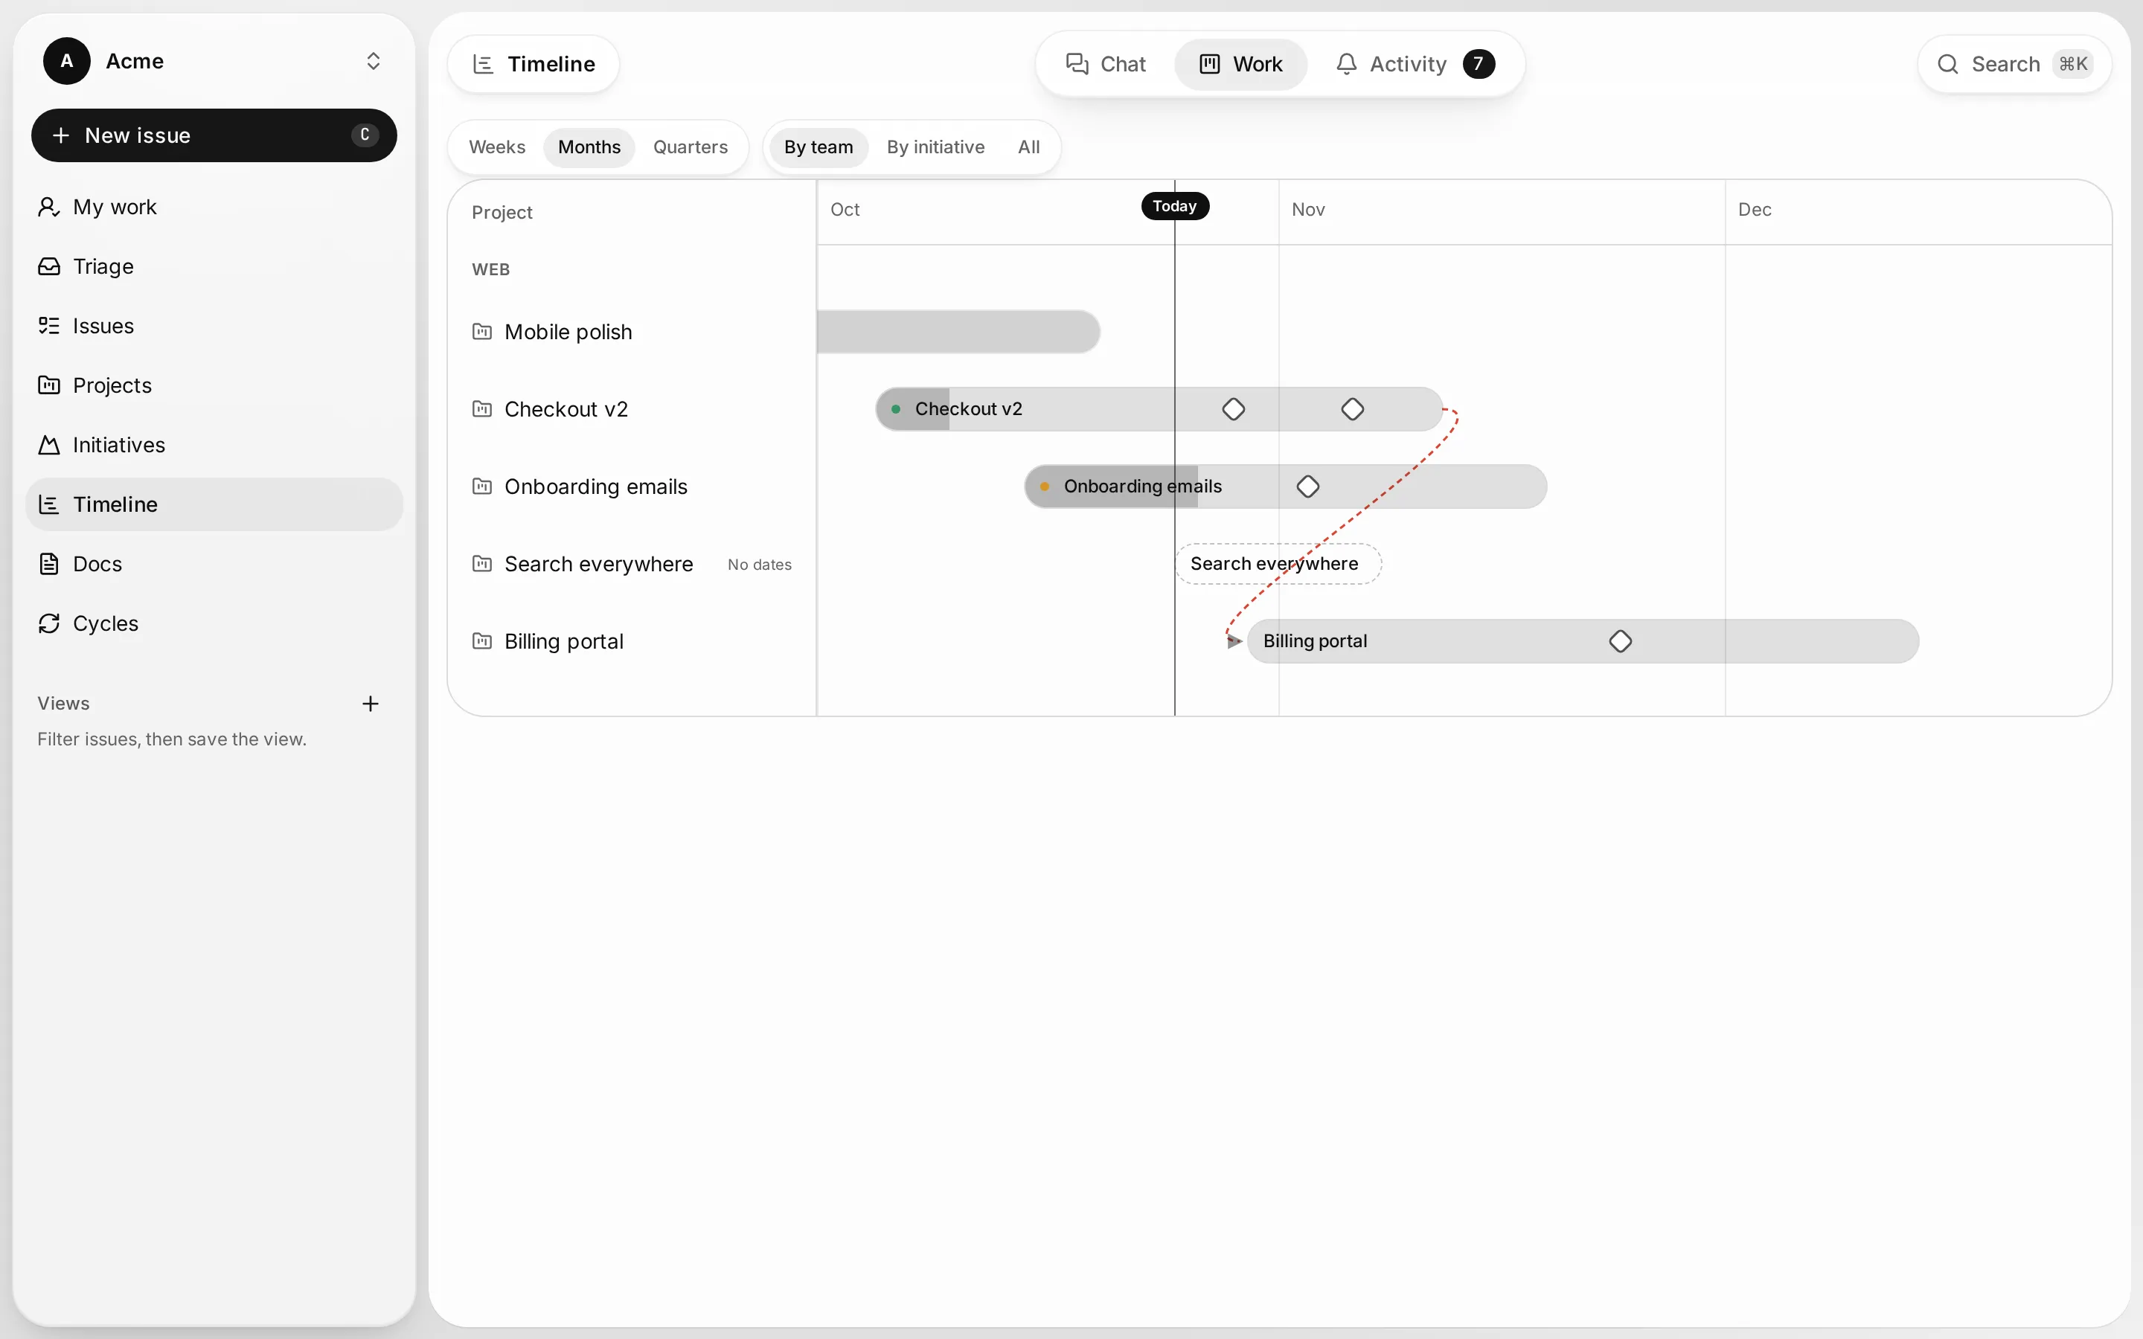Open Onboarding emails project row
This screenshot has height=1339, width=2143.
tap(632, 487)
